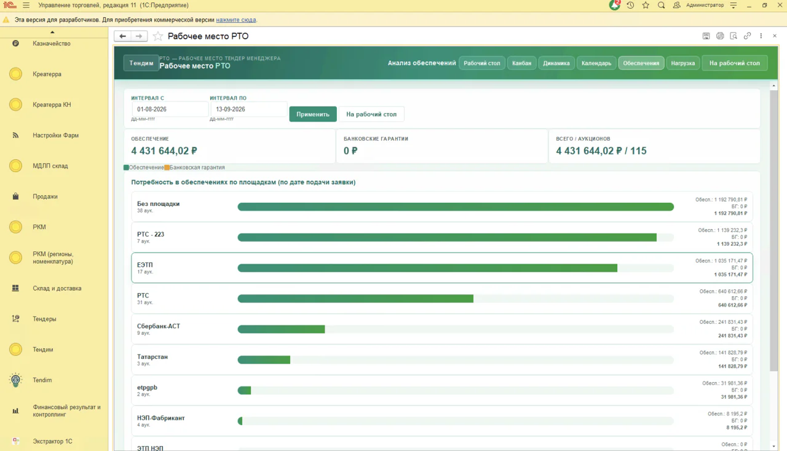This screenshot has width=787, height=451.
Task: Click the users icon beside Администратор
Action: tap(677, 5)
